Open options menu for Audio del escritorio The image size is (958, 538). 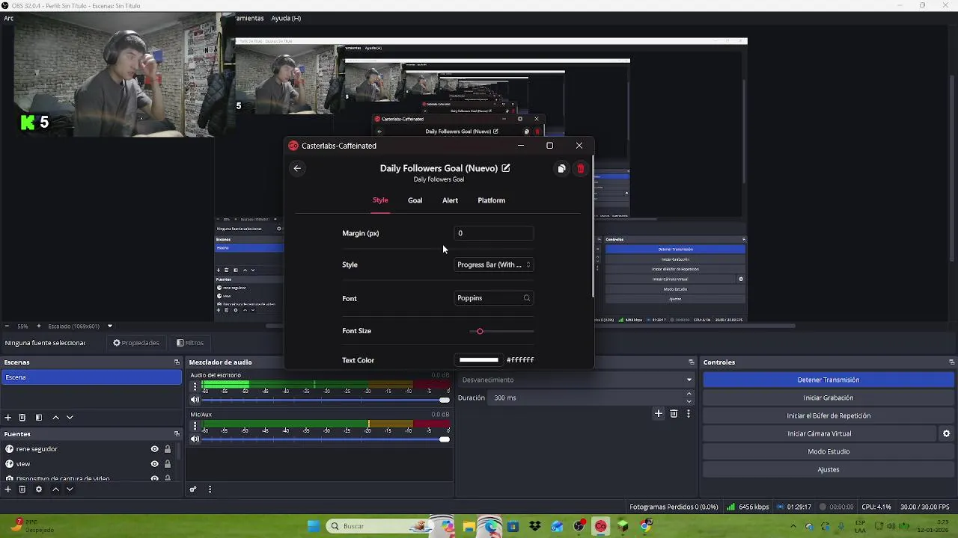[195, 386]
